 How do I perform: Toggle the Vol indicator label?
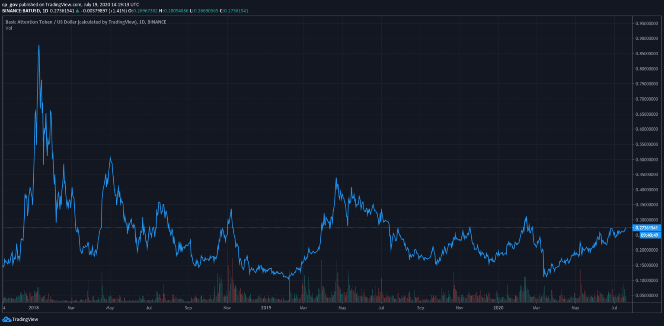[9, 28]
